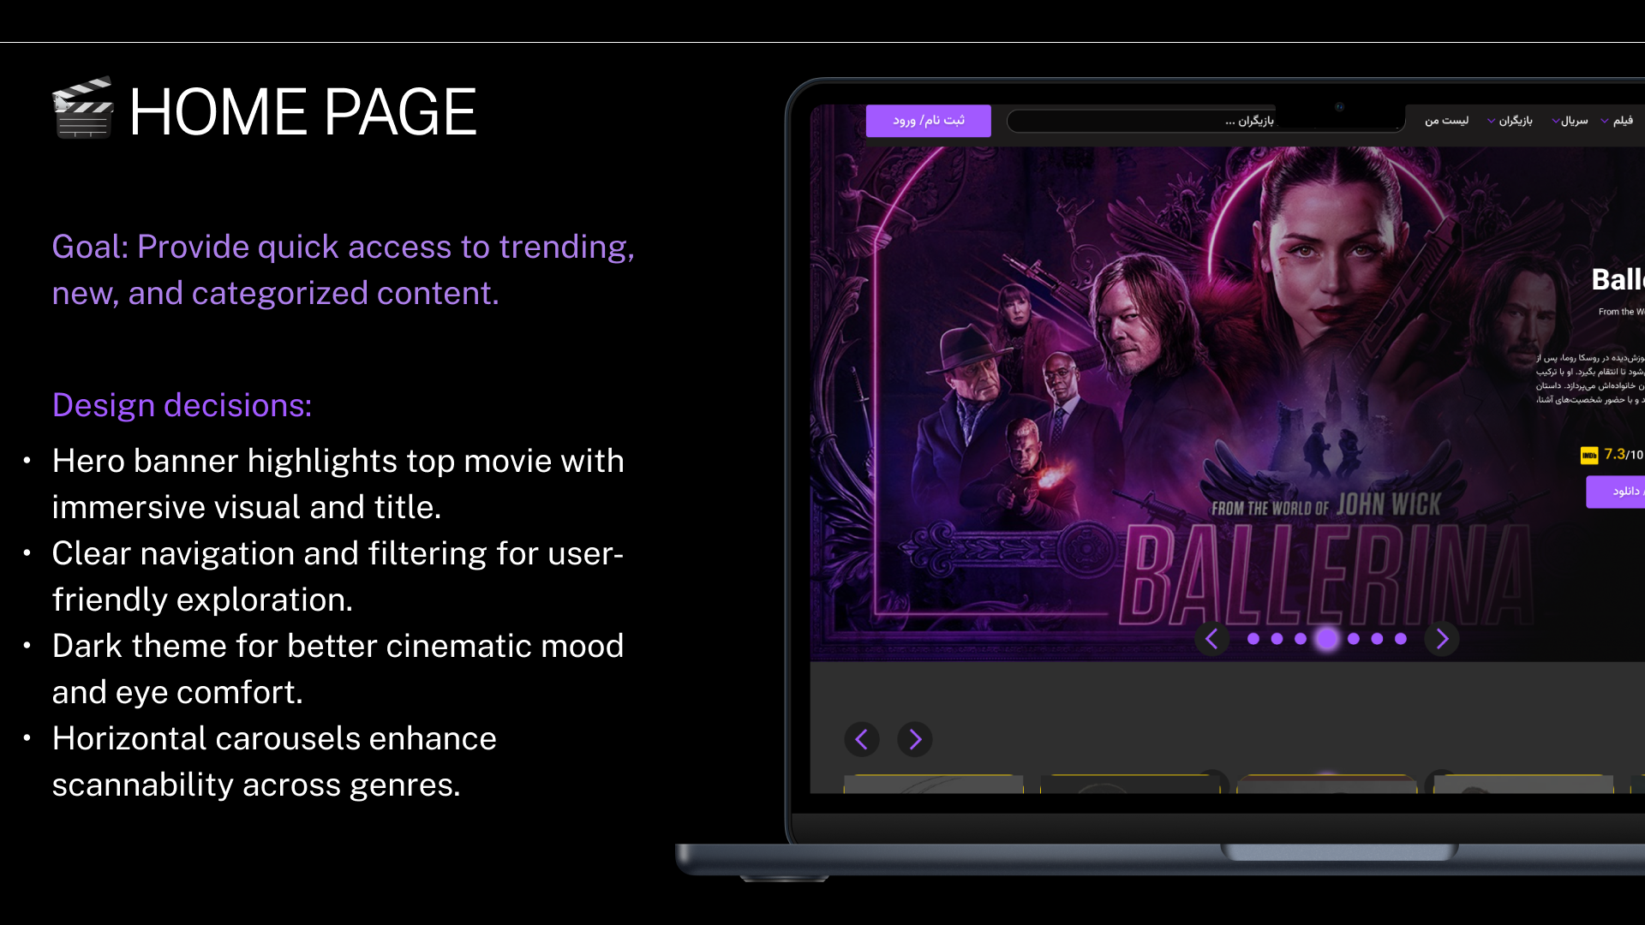The width and height of the screenshot is (1645, 925).
Task: Expand the series (سریال) dropdown chevron
Action: click(1556, 122)
